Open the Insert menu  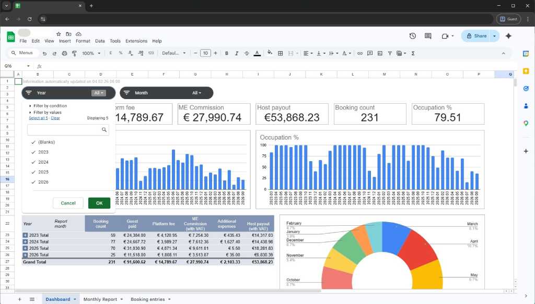pos(65,41)
